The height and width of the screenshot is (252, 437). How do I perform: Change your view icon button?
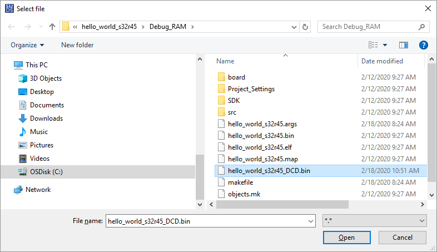click(373, 45)
